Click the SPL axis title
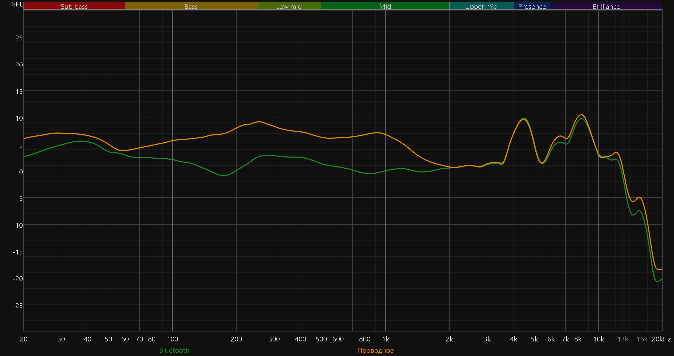Viewport: 674px width, 356px height. click(17, 4)
